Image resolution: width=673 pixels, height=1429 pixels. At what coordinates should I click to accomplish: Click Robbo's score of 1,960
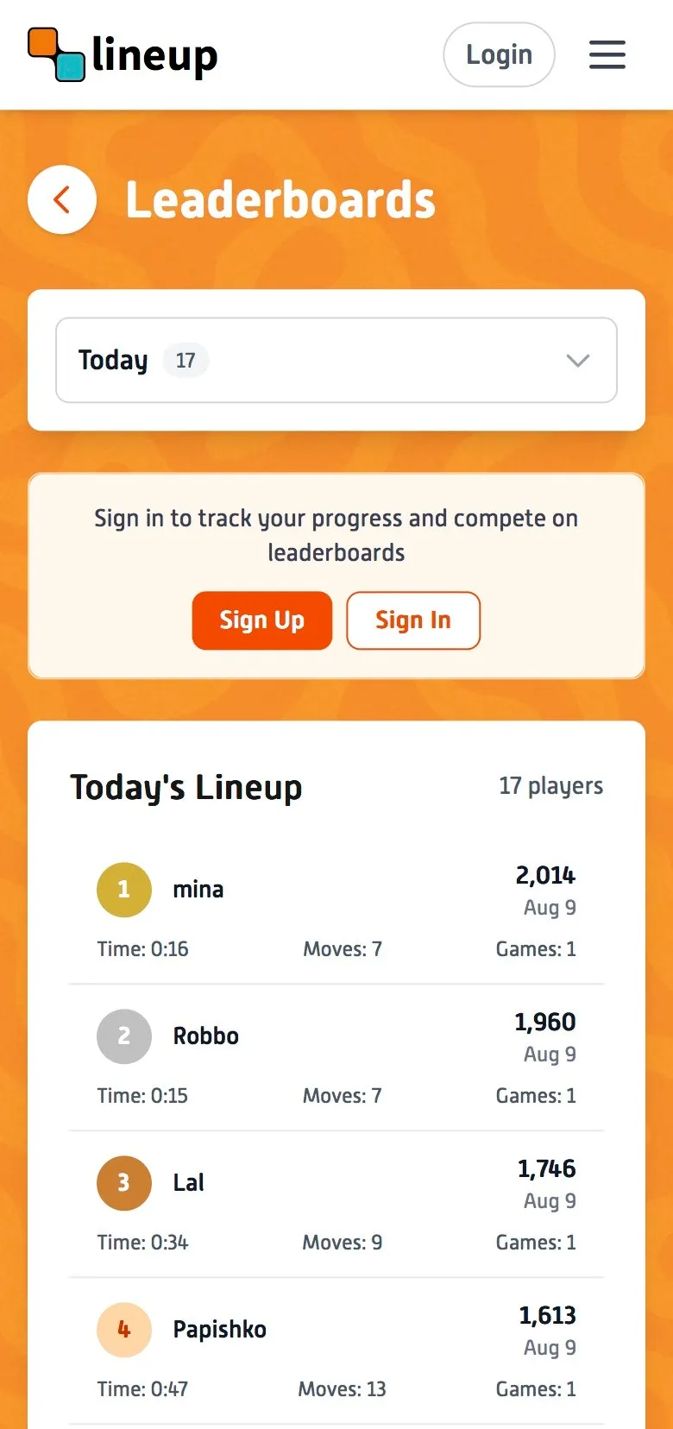pos(544,1022)
